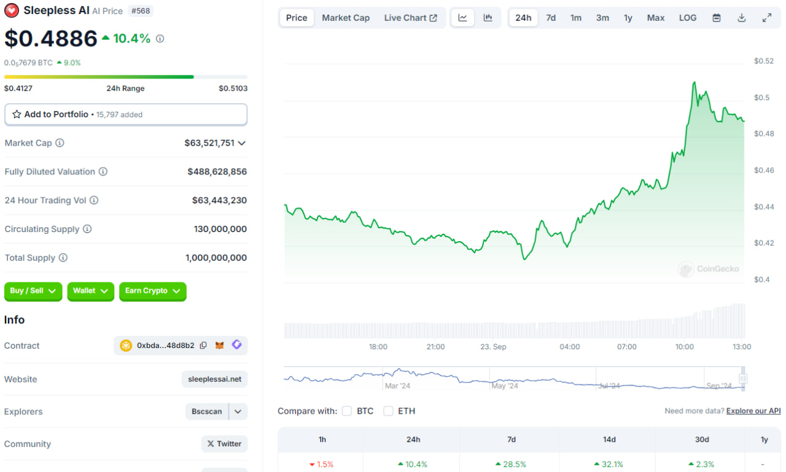Click the 0xbda...48d8b2 contract address

tap(166, 346)
